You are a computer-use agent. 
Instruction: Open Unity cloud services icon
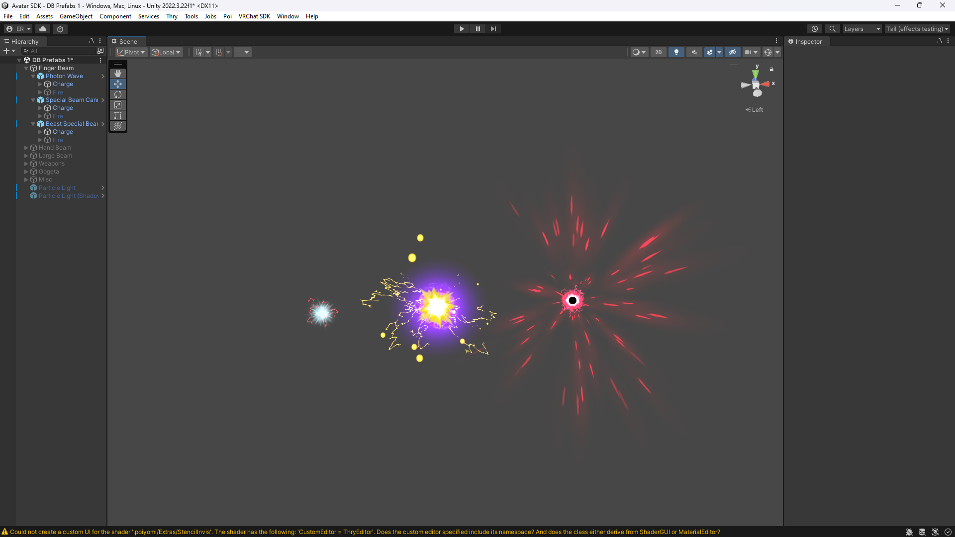point(43,29)
